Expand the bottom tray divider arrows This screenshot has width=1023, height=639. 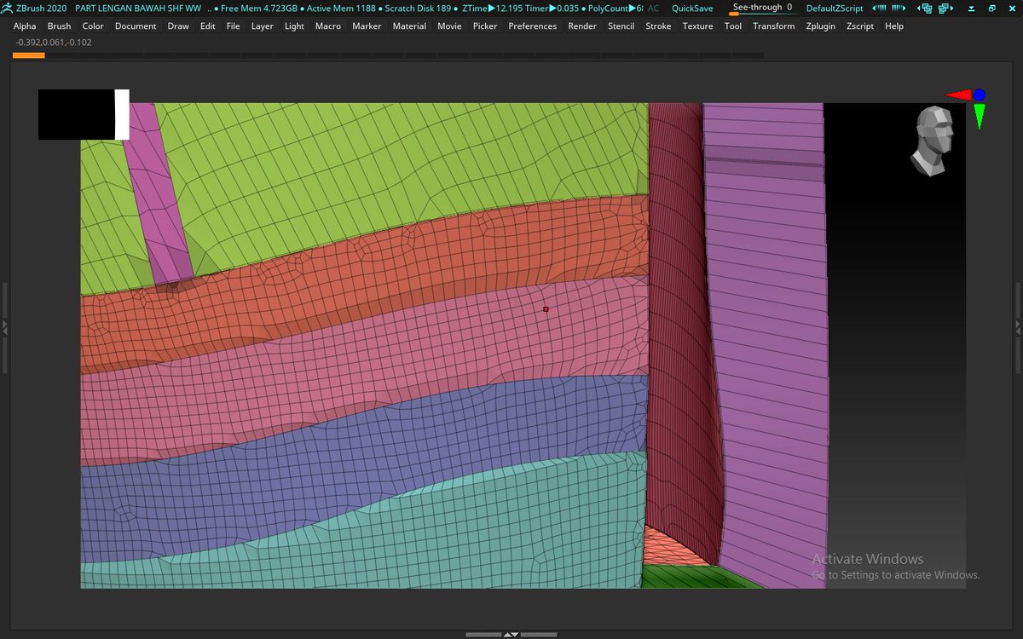(x=511, y=635)
